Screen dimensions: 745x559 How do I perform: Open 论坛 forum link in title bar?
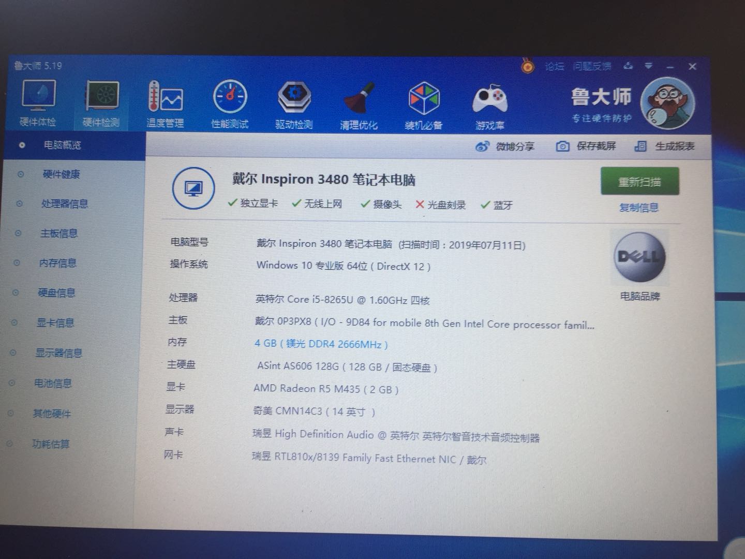(554, 66)
